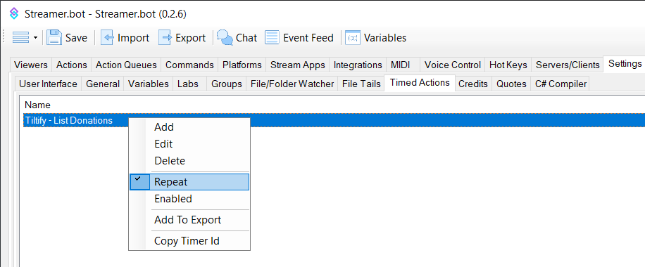Viewport: 645px width, 267px height.
Task: Open the Action Queues tab
Action: click(x=126, y=65)
